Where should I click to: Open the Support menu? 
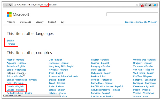52,22
